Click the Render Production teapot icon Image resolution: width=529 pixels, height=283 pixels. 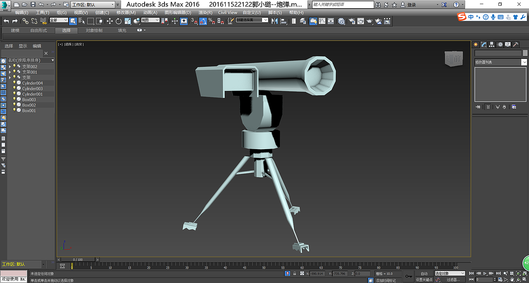(x=370, y=21)
